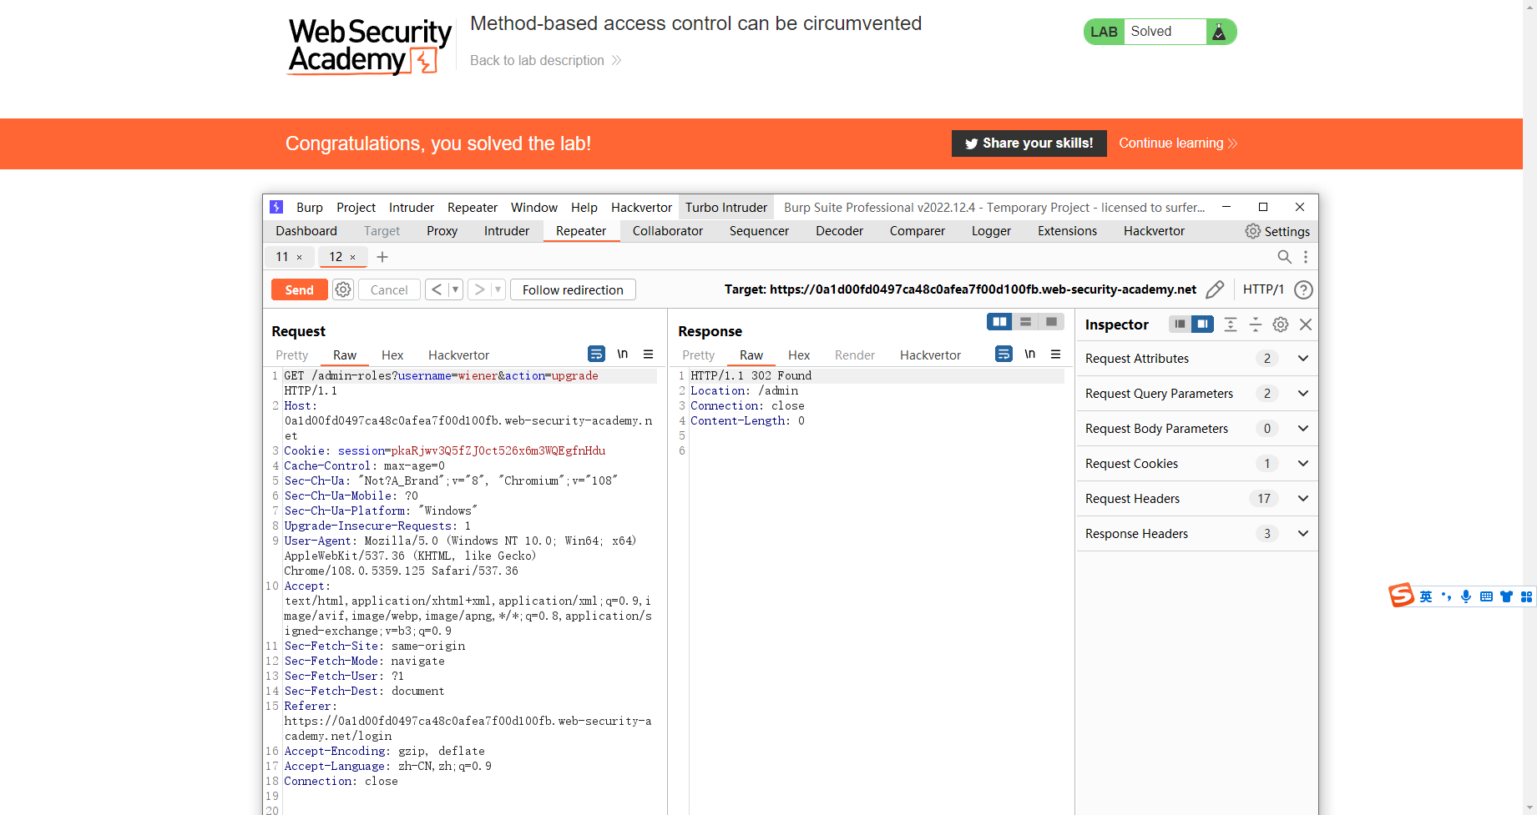
Task: Switch to the Logger tab
Action: coord(991,231)
